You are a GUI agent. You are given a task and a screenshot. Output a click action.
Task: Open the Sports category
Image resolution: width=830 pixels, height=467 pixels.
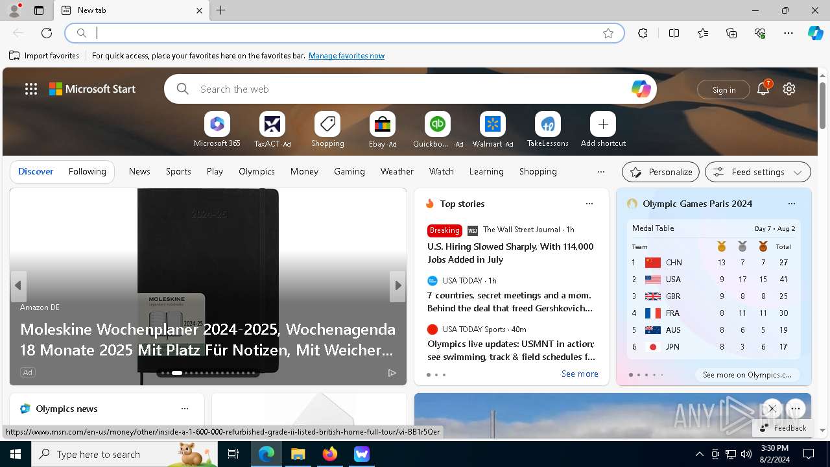(178, 171)
